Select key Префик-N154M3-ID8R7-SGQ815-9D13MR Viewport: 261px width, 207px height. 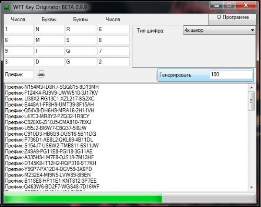(x=52, y=87)
